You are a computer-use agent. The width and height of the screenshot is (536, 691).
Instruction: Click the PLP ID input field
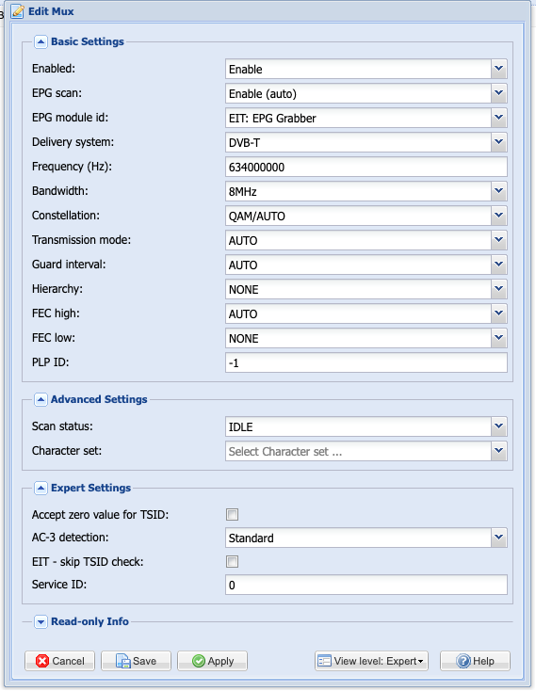[366, 362]
